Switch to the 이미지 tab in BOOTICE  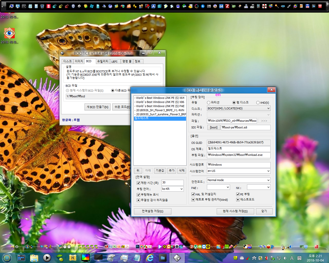[x=79, y=61]
